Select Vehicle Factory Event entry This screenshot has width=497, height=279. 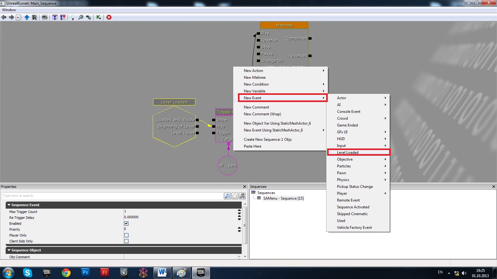click(358, 228)
